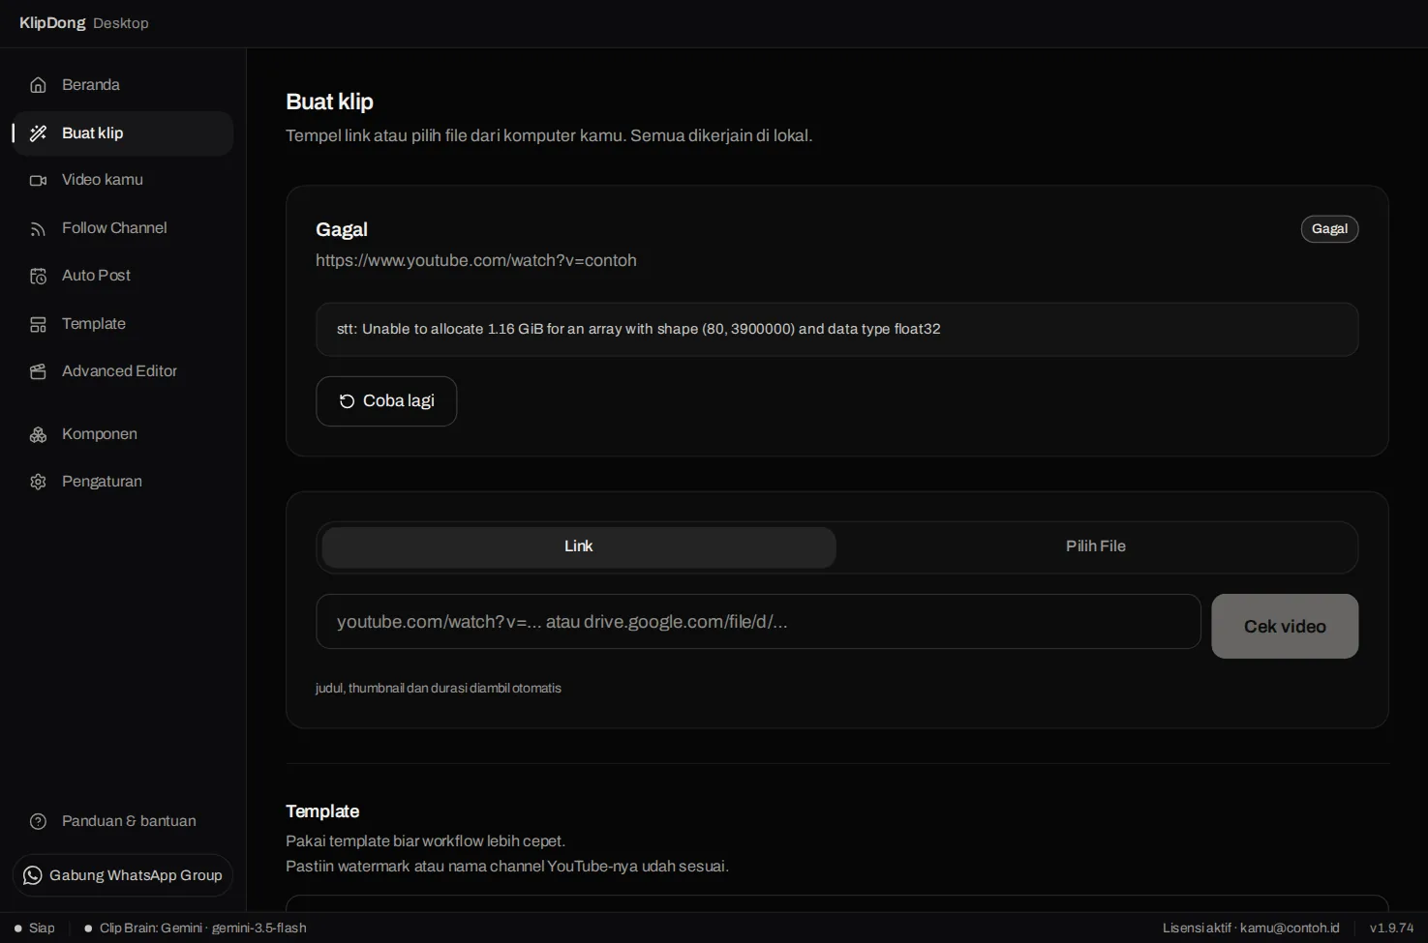
Task: Click hint 'judul, thumbnail dan durasi diambil otomatis'
Action: 439,689
